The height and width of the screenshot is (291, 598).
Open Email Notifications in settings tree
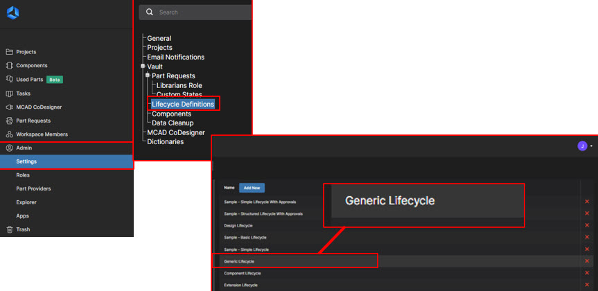[x=175, y=57]
